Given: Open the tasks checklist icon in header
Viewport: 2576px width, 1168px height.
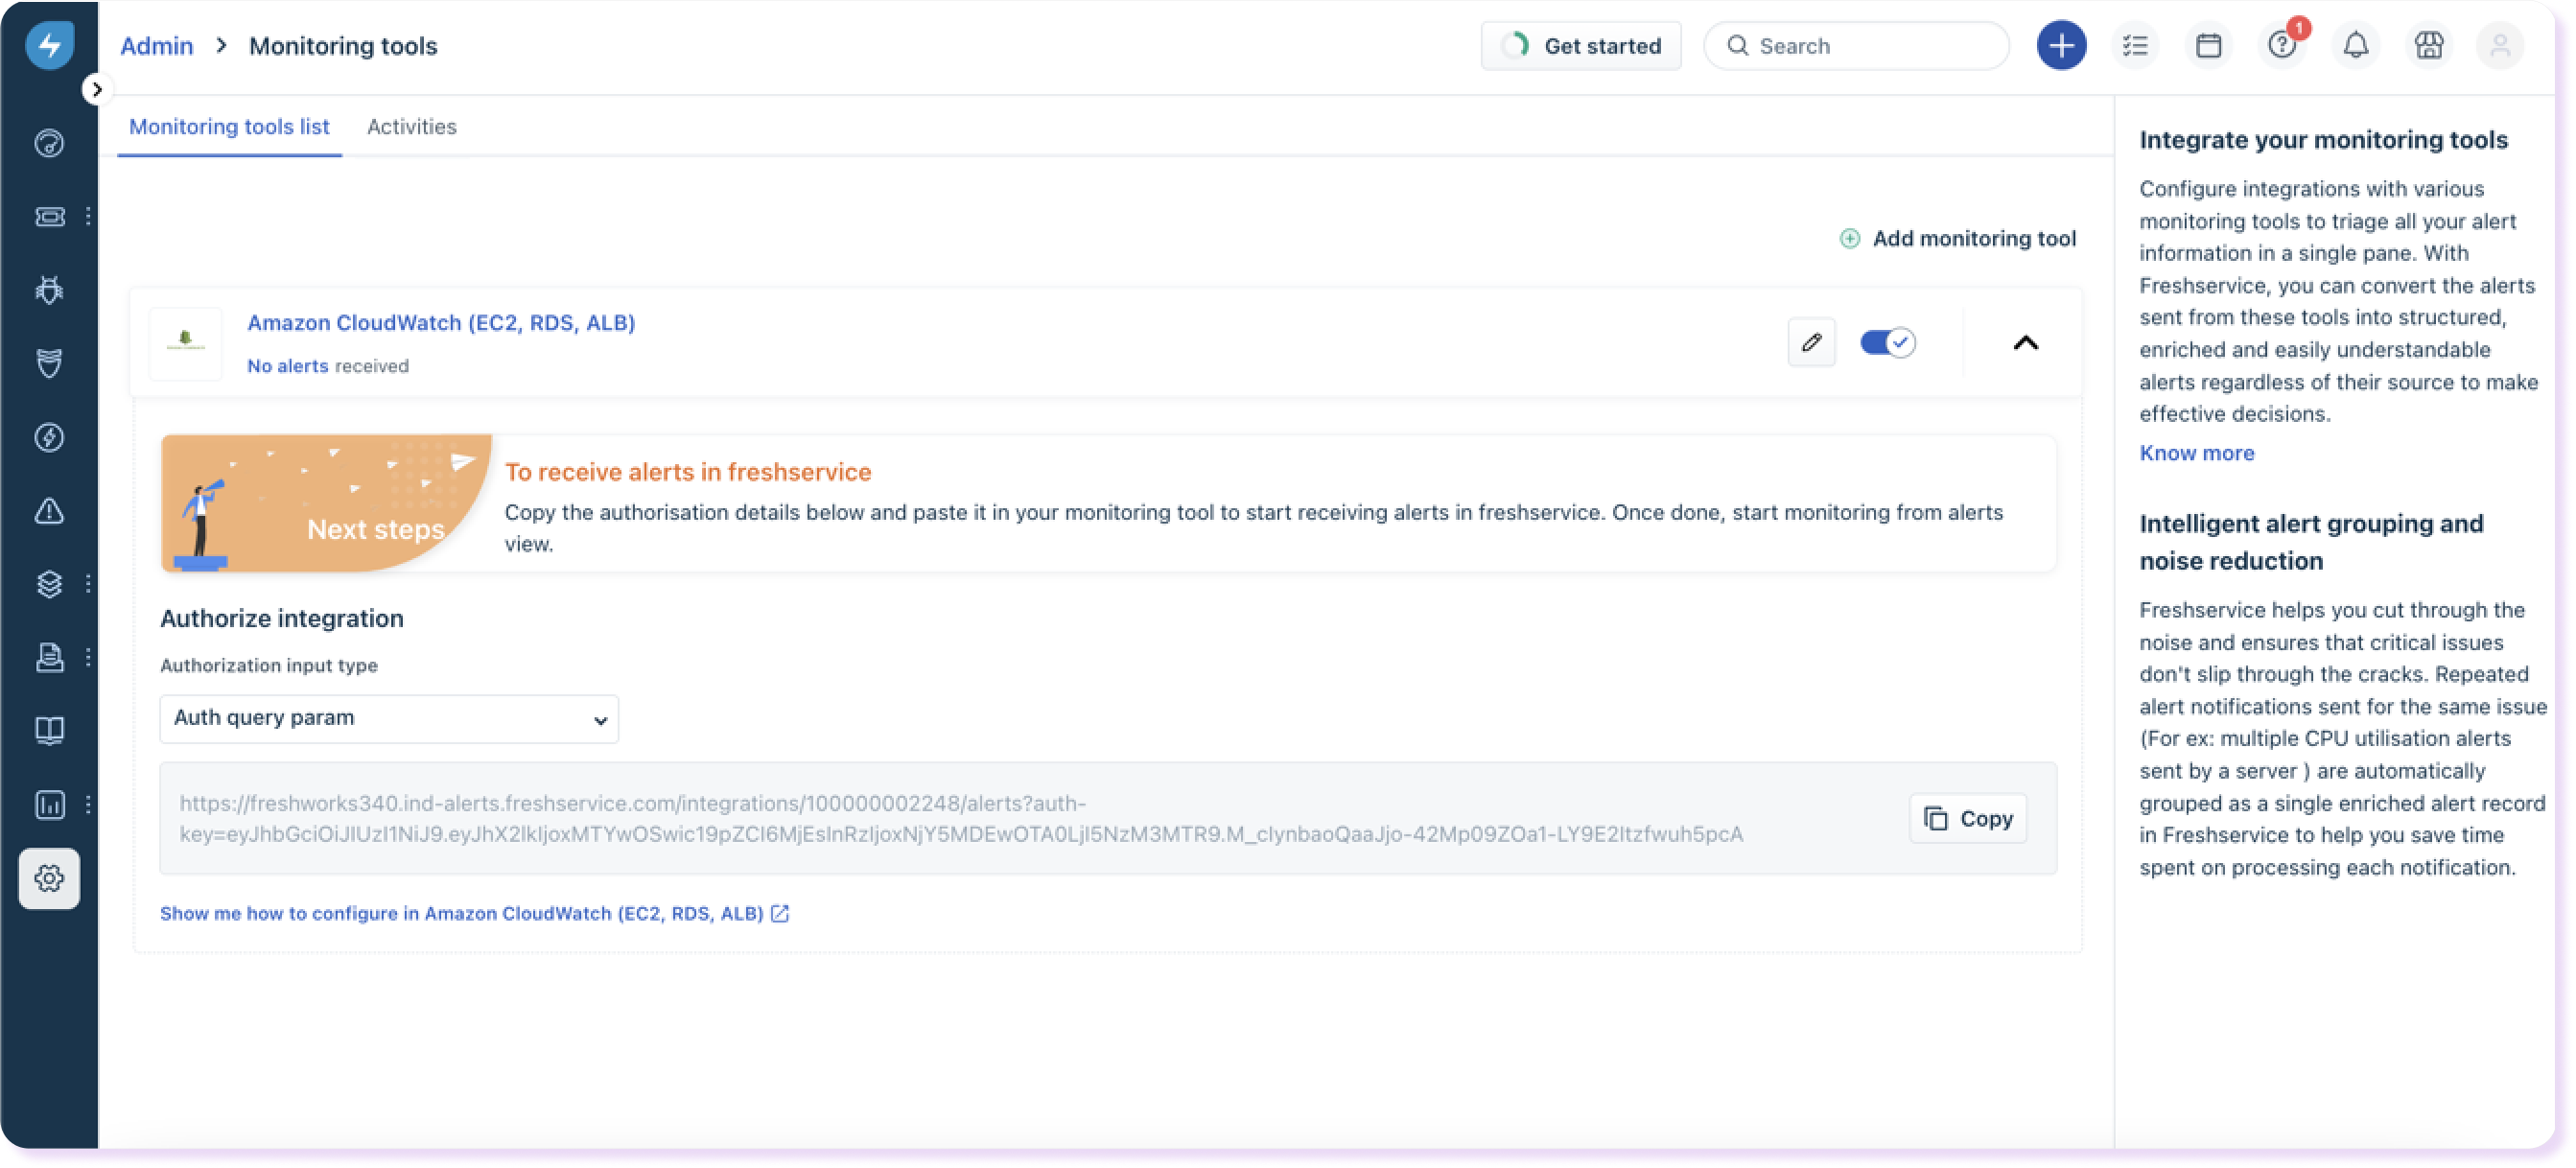Looking at the screenshot, I should point(2135,46).
